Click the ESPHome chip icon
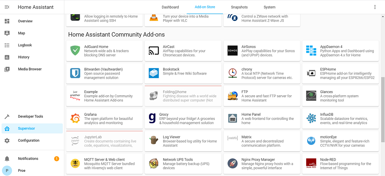Screen dimensions: 385x176 click(x=311, y=73)
